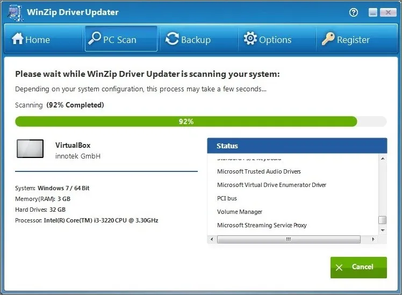Open the Home tab label

pos(38,40)
